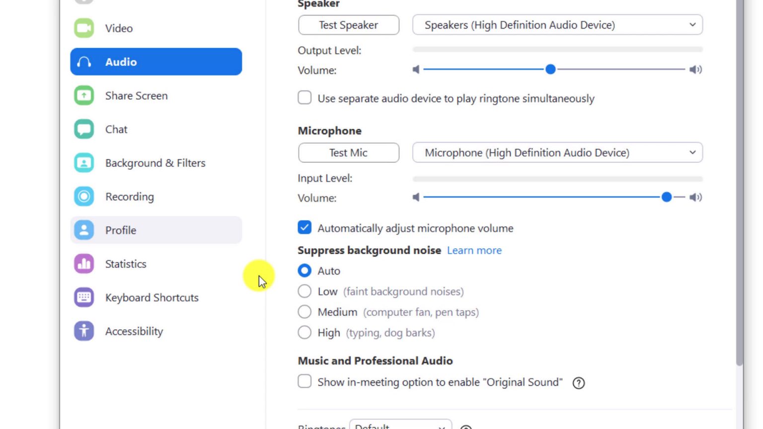Click the Test Speaker button
The height and width of the screenshot is (429, 763).
348,25
